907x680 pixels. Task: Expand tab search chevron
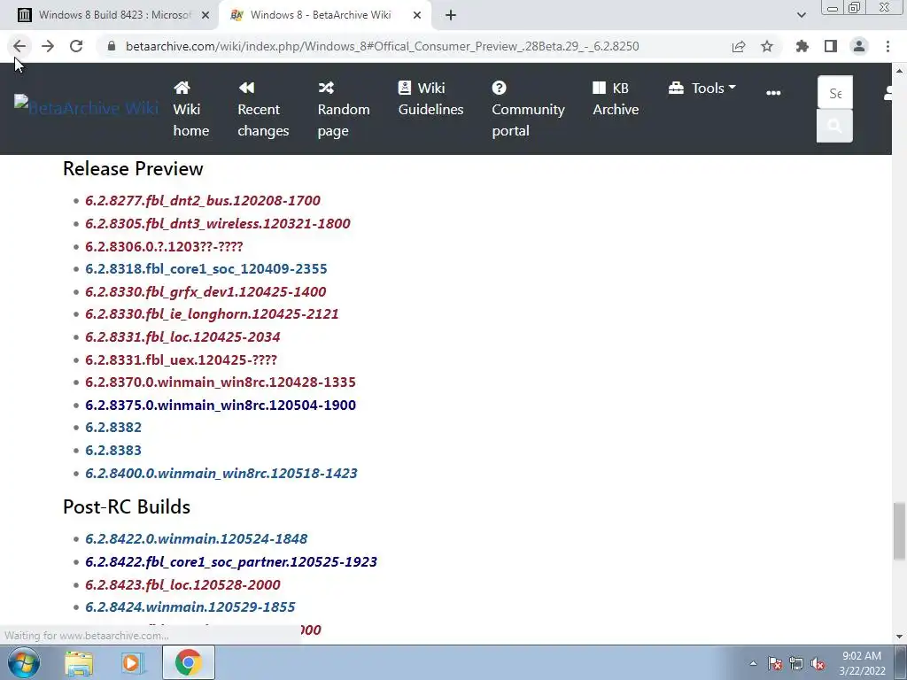click(x=801, y=16)
